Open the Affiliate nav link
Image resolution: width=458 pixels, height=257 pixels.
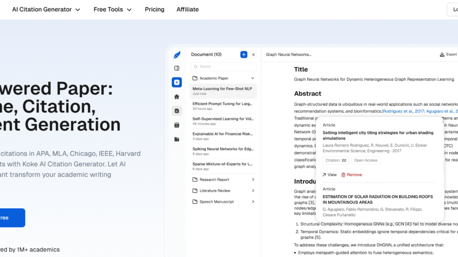(x=188, y=10)
